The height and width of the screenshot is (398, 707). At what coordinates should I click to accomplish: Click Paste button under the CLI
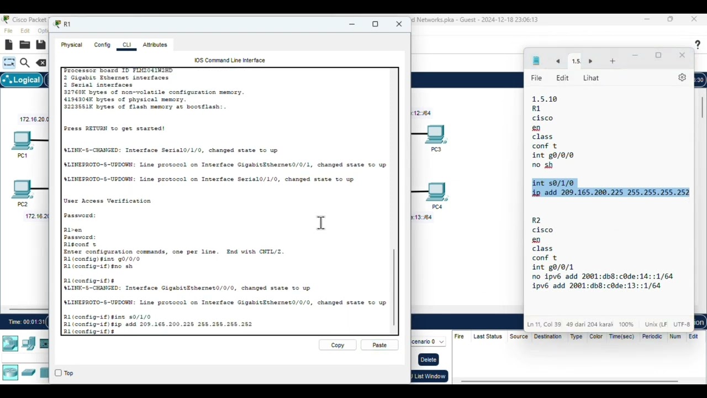pyautogui.click(x=379, y=345)
